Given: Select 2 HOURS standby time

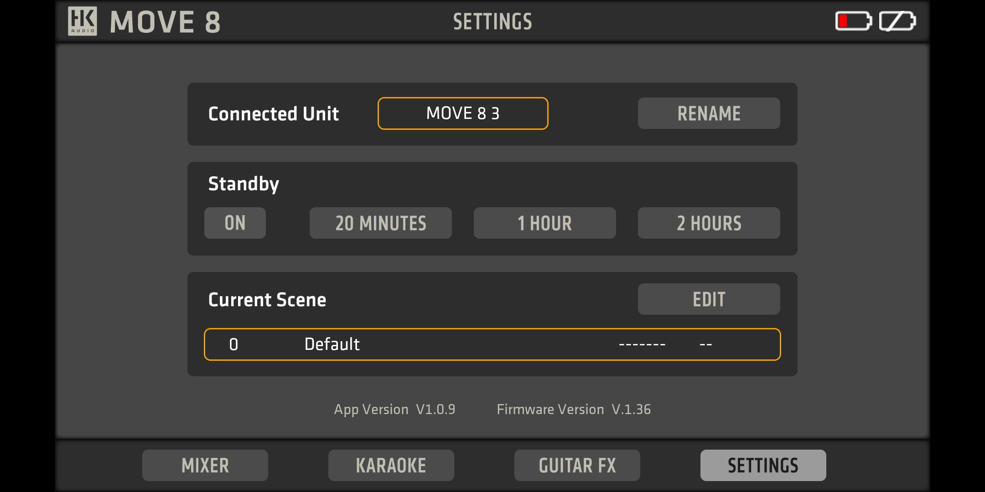Looking at the screenshot, I should [709, 223].
